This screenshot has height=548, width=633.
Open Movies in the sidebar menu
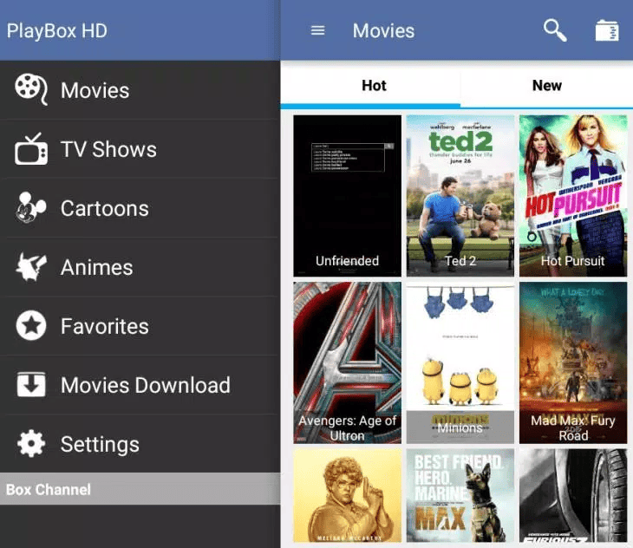[x=140, y=90]
